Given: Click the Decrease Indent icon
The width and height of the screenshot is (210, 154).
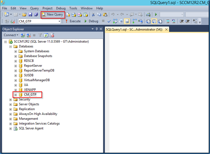Looking at the screenshot, I should (182, 21).
